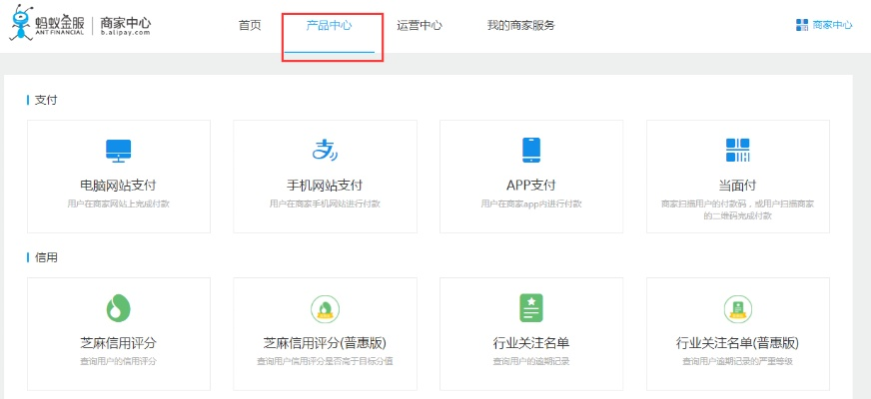Click the circular icon for 行业关注名单(普惠版)
Screen dimensions: 871x399
[738, 309]
